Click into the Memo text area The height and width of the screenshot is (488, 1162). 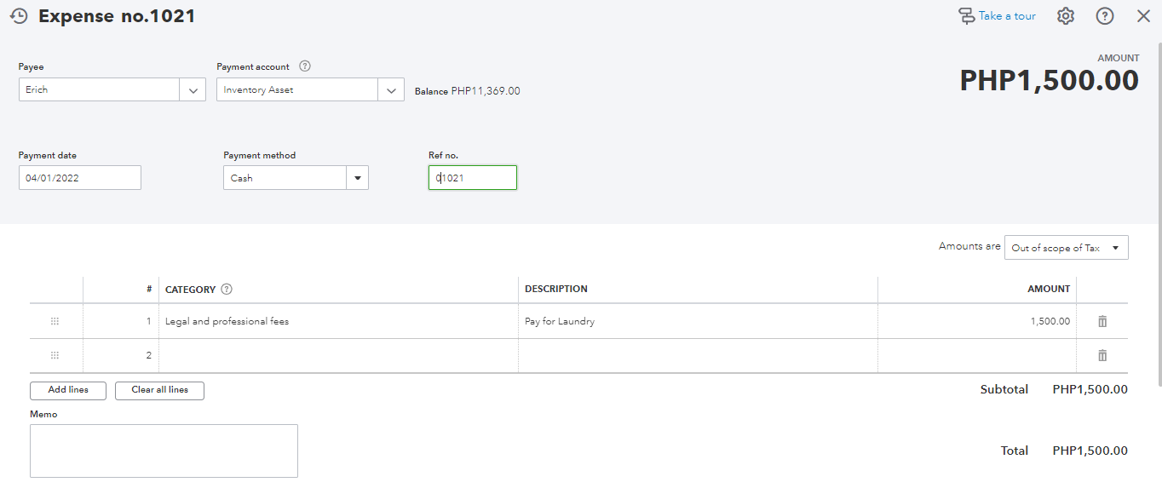164,451
